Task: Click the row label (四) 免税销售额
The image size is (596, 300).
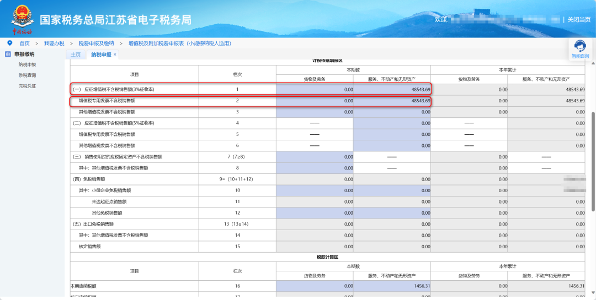Action: [x=88, y=179]
